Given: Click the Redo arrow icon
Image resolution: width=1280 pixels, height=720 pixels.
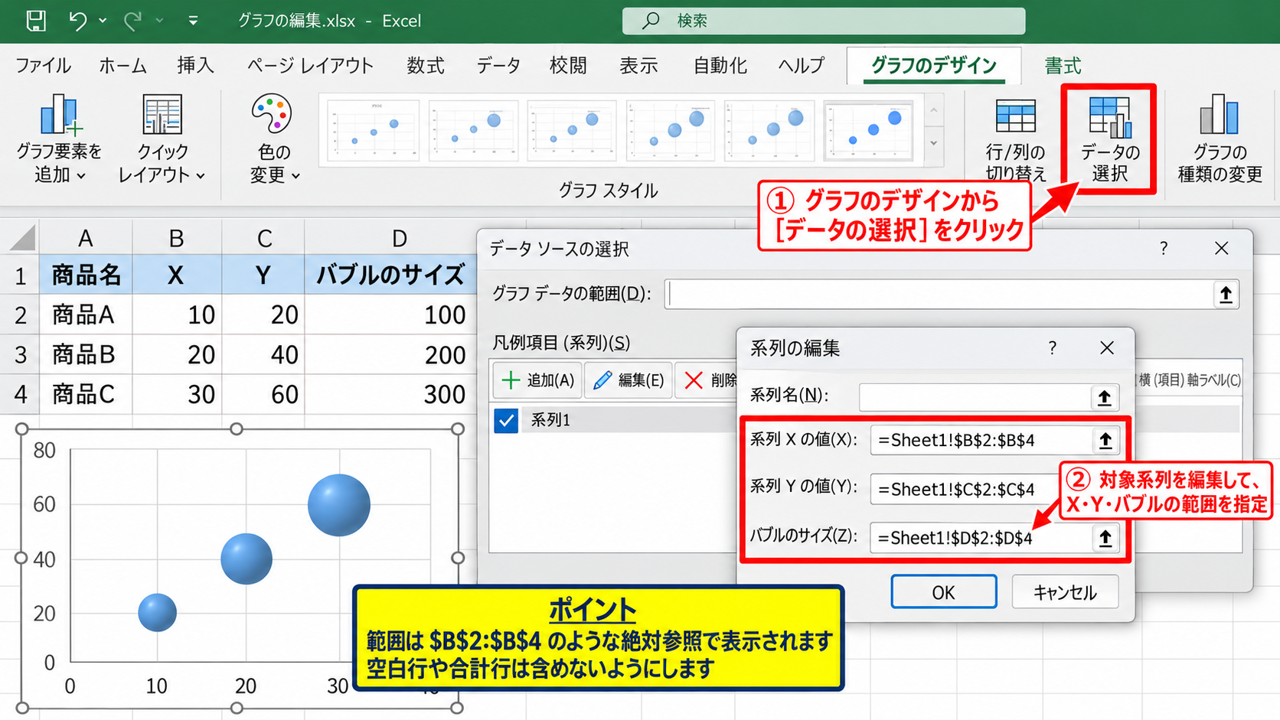Looking at the screenshot, I should tap(132, 21).
